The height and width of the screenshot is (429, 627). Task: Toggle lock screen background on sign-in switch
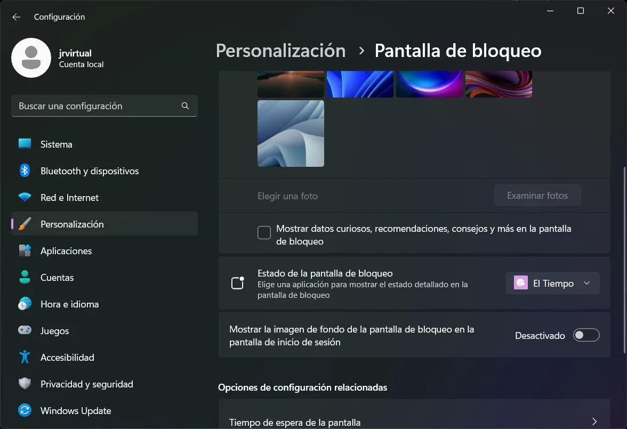pos(586,335)
